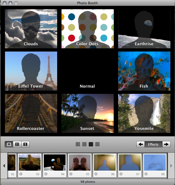Switch to movie clip recording mode
Image resolution: width=175 pixels, height=185 pixels.
[x=25, y=144]
